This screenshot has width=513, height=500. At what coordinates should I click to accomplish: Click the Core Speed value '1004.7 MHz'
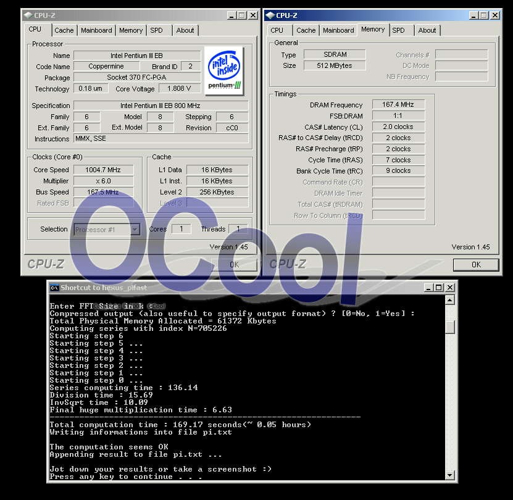click(x=103, y=170)
